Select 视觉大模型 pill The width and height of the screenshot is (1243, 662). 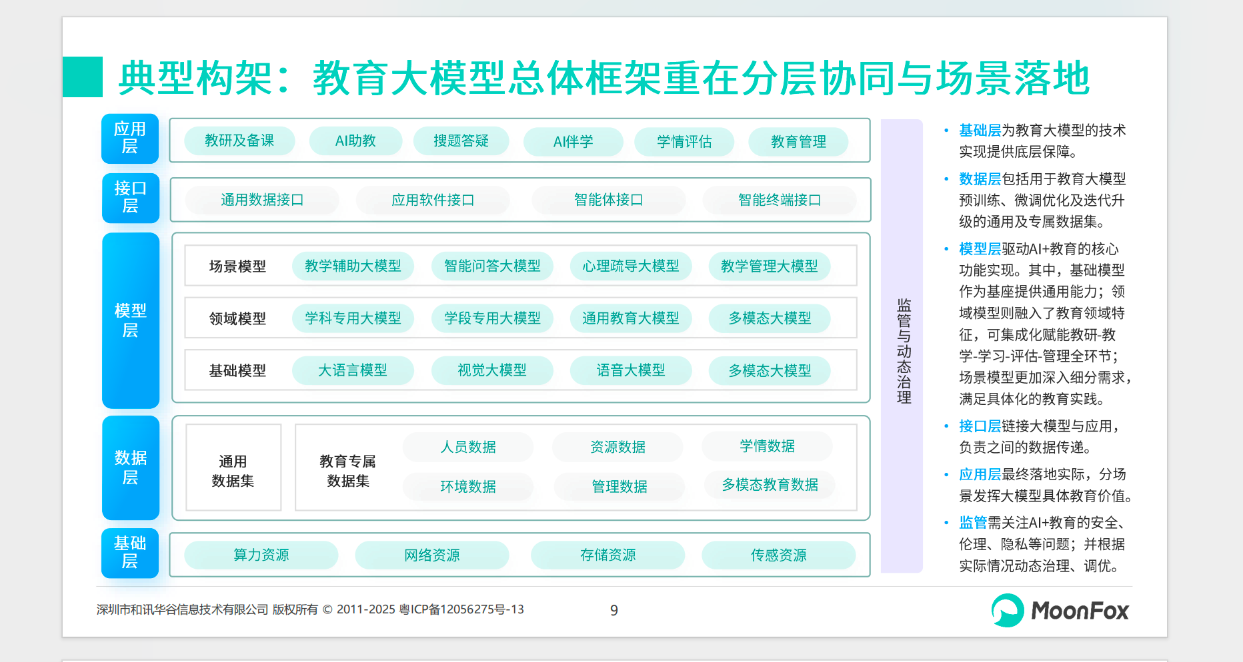492,370
